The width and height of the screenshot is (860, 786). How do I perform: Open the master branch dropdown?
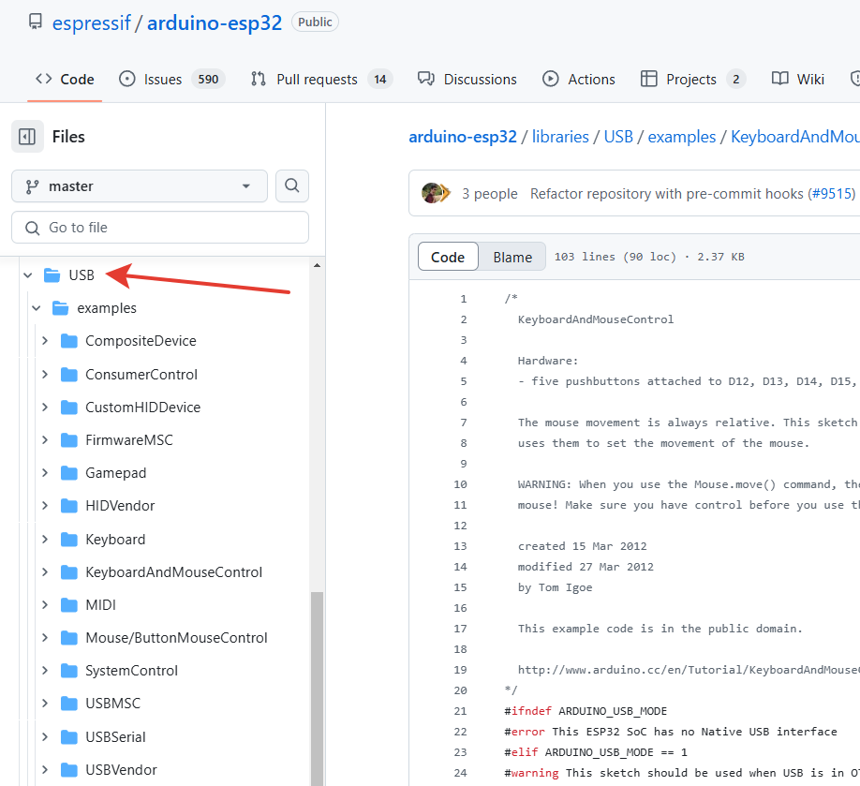[140, 185]
